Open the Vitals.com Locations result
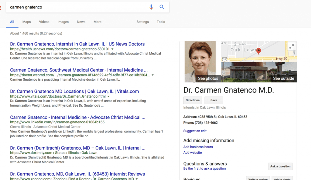The width and height of the screenshot is (311, 180). point(74,92)
